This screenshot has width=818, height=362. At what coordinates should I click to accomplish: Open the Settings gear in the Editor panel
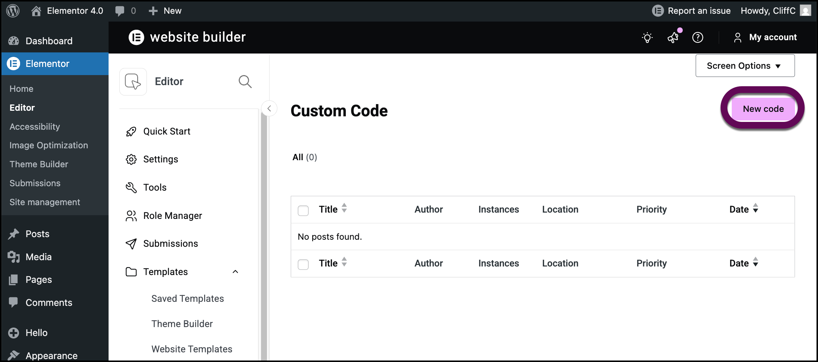(131, 159)
